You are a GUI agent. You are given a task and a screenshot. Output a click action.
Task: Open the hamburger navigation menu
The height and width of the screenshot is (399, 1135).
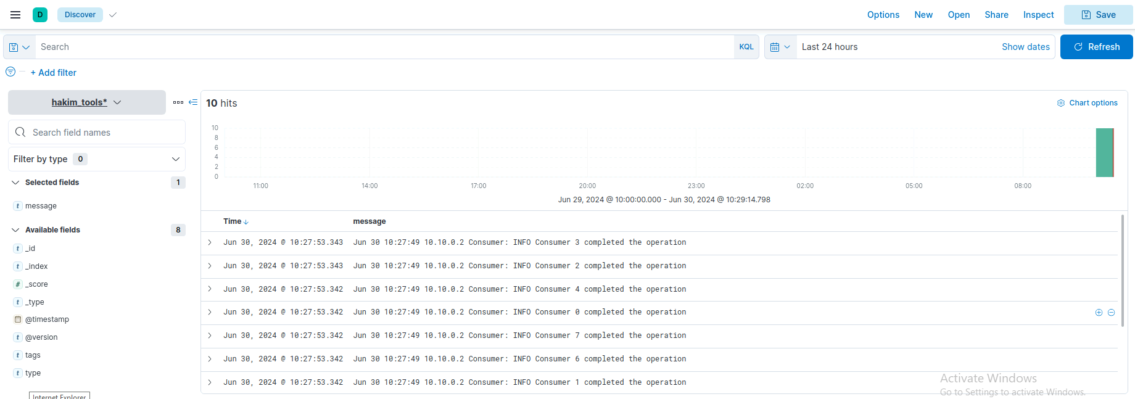click(x=15, y=15)
